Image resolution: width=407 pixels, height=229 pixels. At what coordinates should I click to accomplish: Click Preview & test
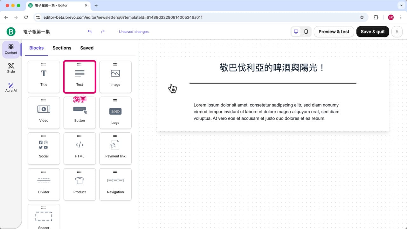pyautogui.click(x=334, y=31)
